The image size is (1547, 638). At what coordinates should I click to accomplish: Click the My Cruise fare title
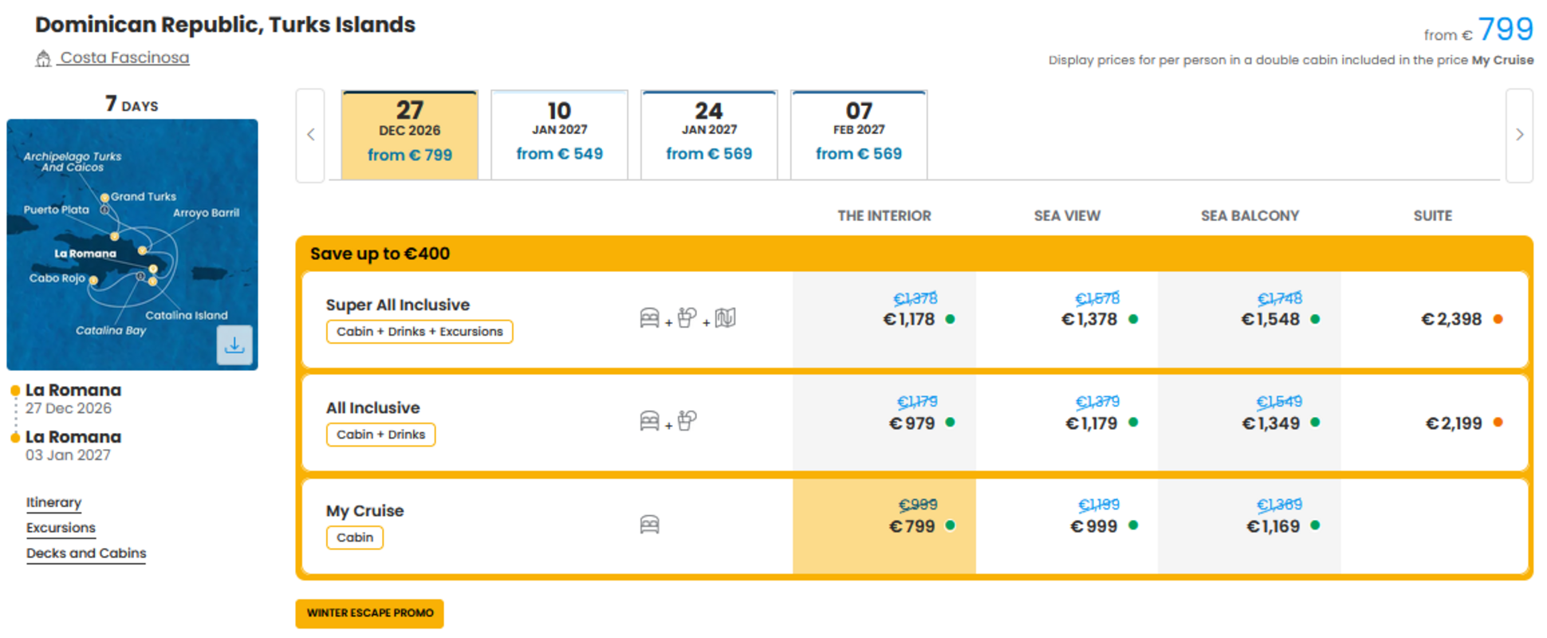(365, 510)
